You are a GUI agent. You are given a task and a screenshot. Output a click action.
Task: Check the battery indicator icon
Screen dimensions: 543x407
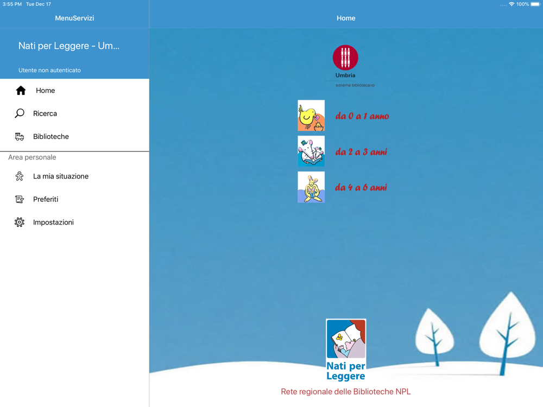point(535,4)
